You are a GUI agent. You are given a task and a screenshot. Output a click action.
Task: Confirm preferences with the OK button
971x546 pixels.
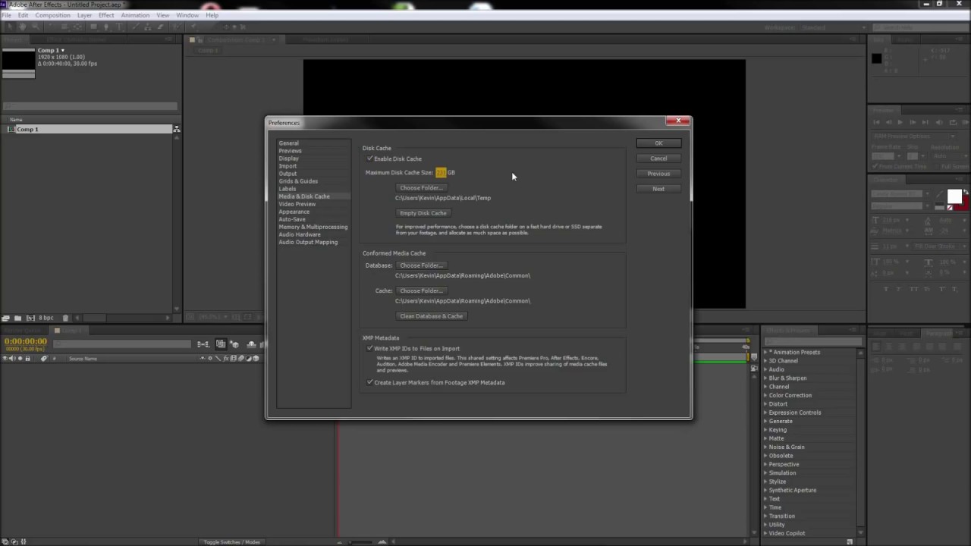(658, 143)
